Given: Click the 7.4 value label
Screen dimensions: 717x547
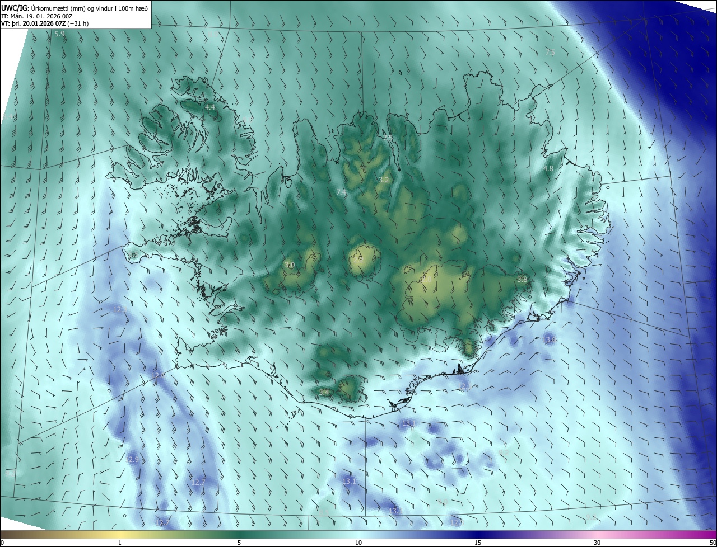Looking at the screenshot, I should click(341, 192).
